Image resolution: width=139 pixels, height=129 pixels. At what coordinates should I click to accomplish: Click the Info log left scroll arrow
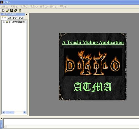pyautogui.click(x=5, y=126)
